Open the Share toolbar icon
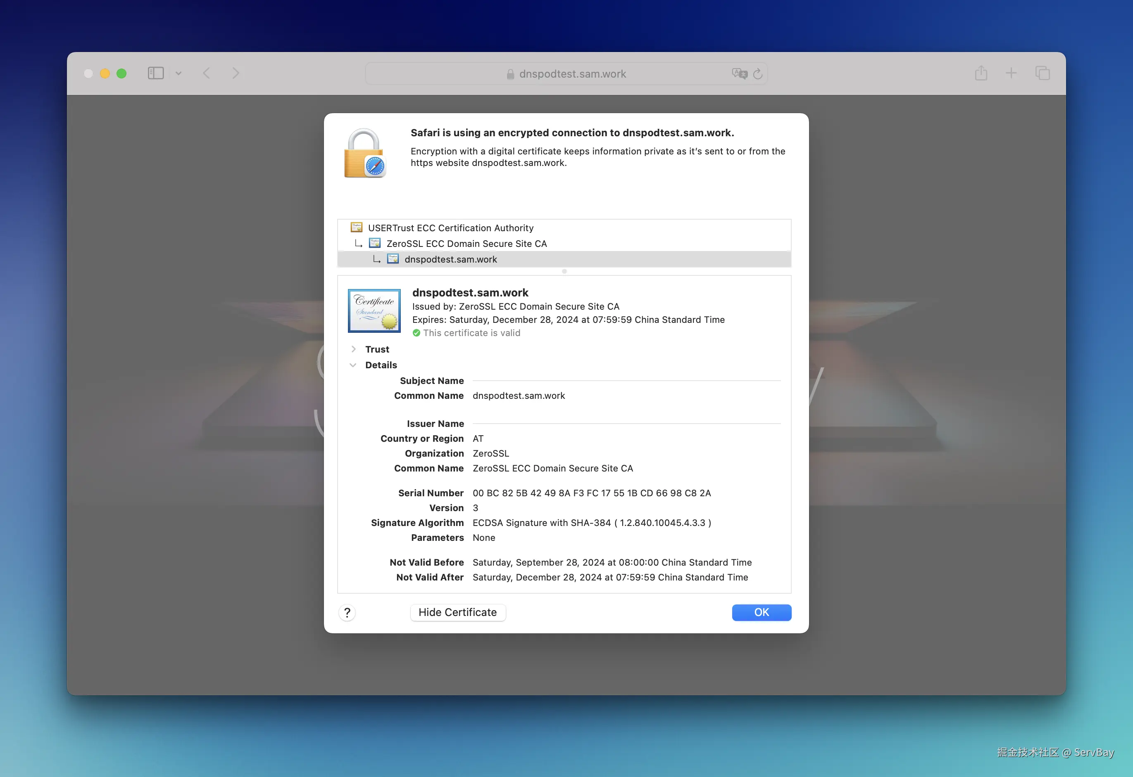This screenshot has height=777, width=1133. pyautogui.click(x=981, y=73)
